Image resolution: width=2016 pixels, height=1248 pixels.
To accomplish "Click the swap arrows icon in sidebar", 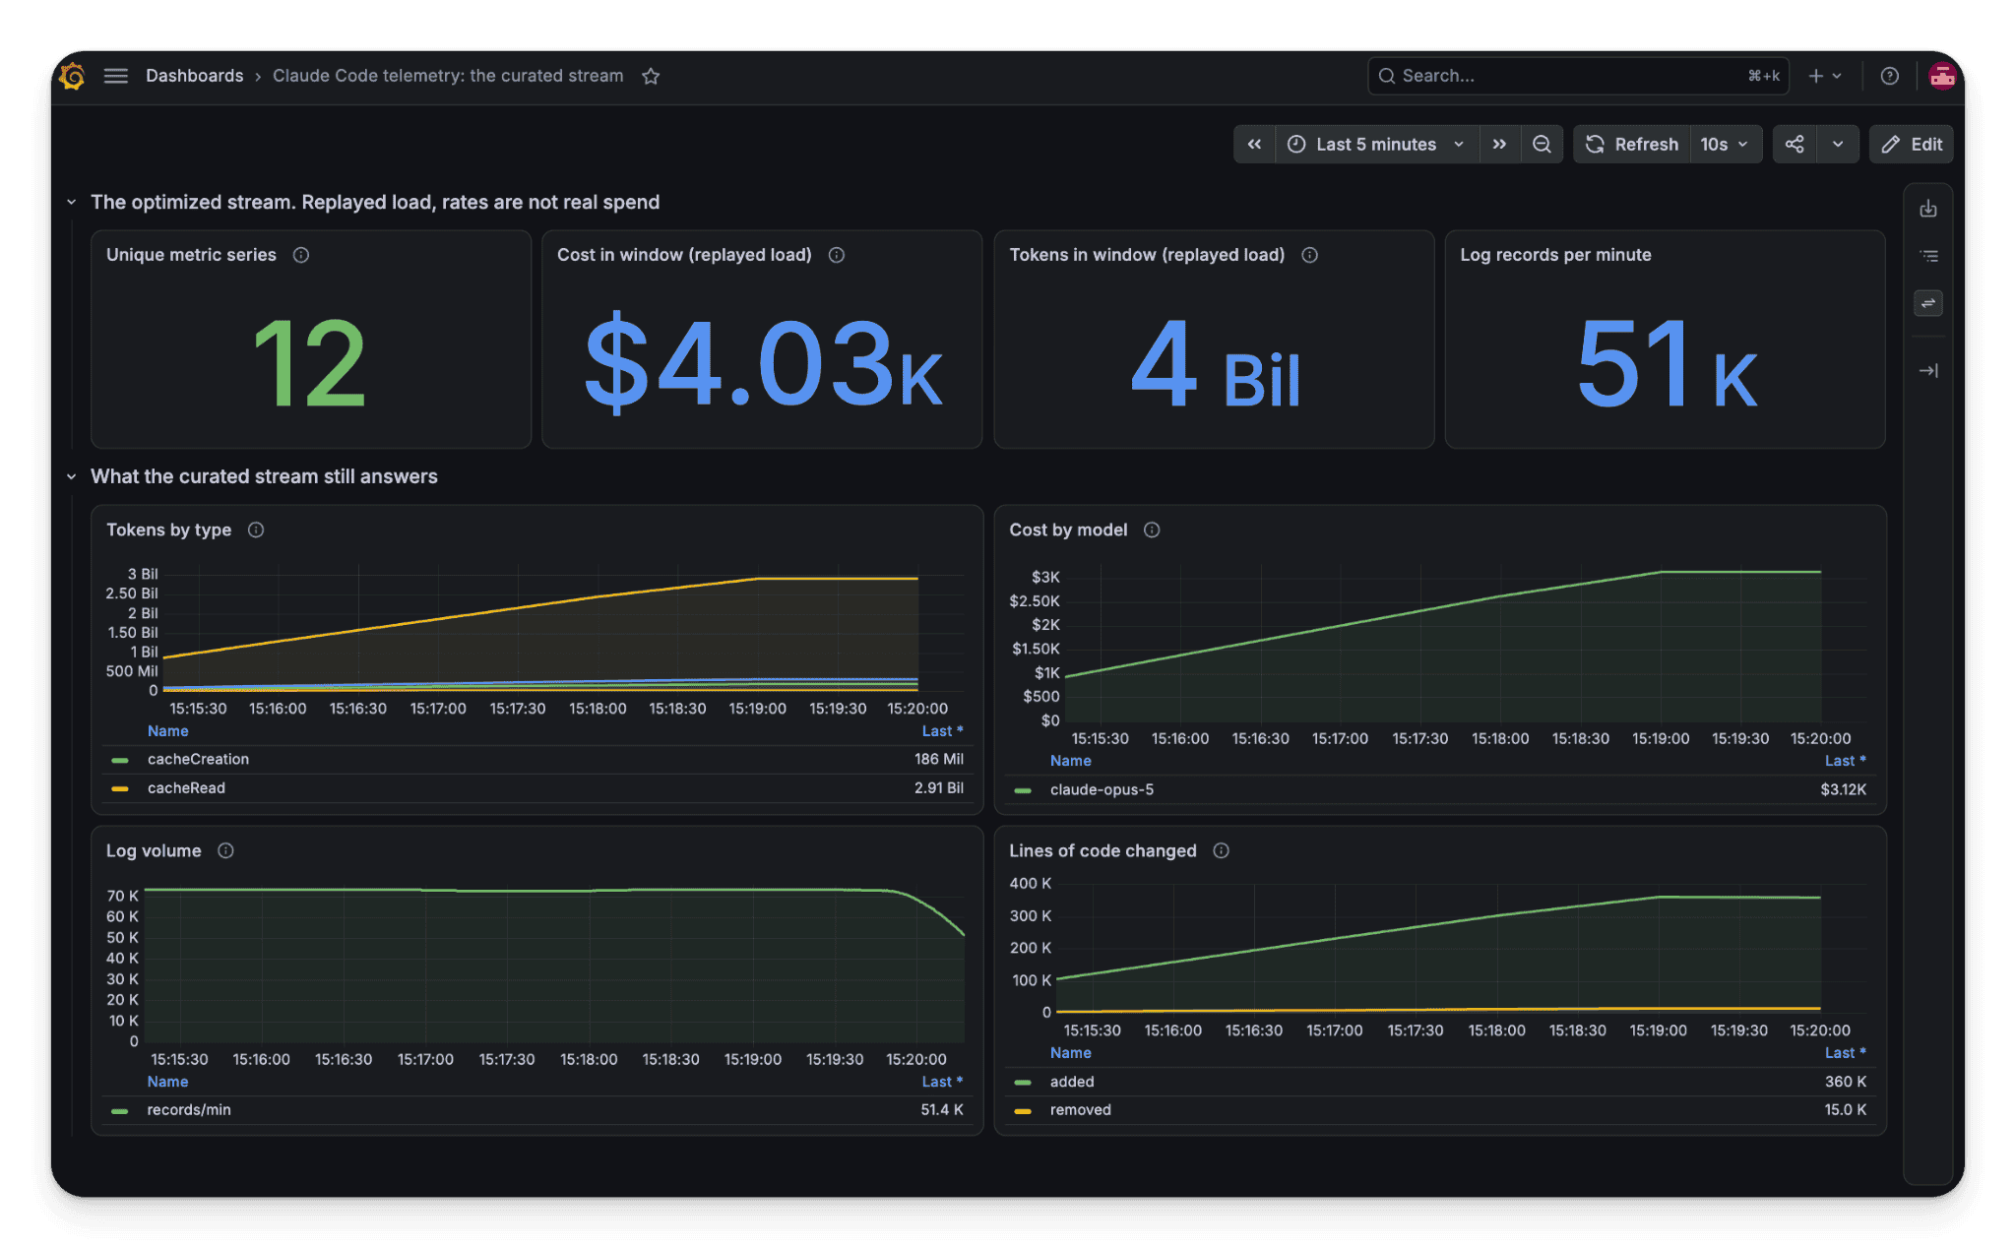I will tap(1928, 303).
